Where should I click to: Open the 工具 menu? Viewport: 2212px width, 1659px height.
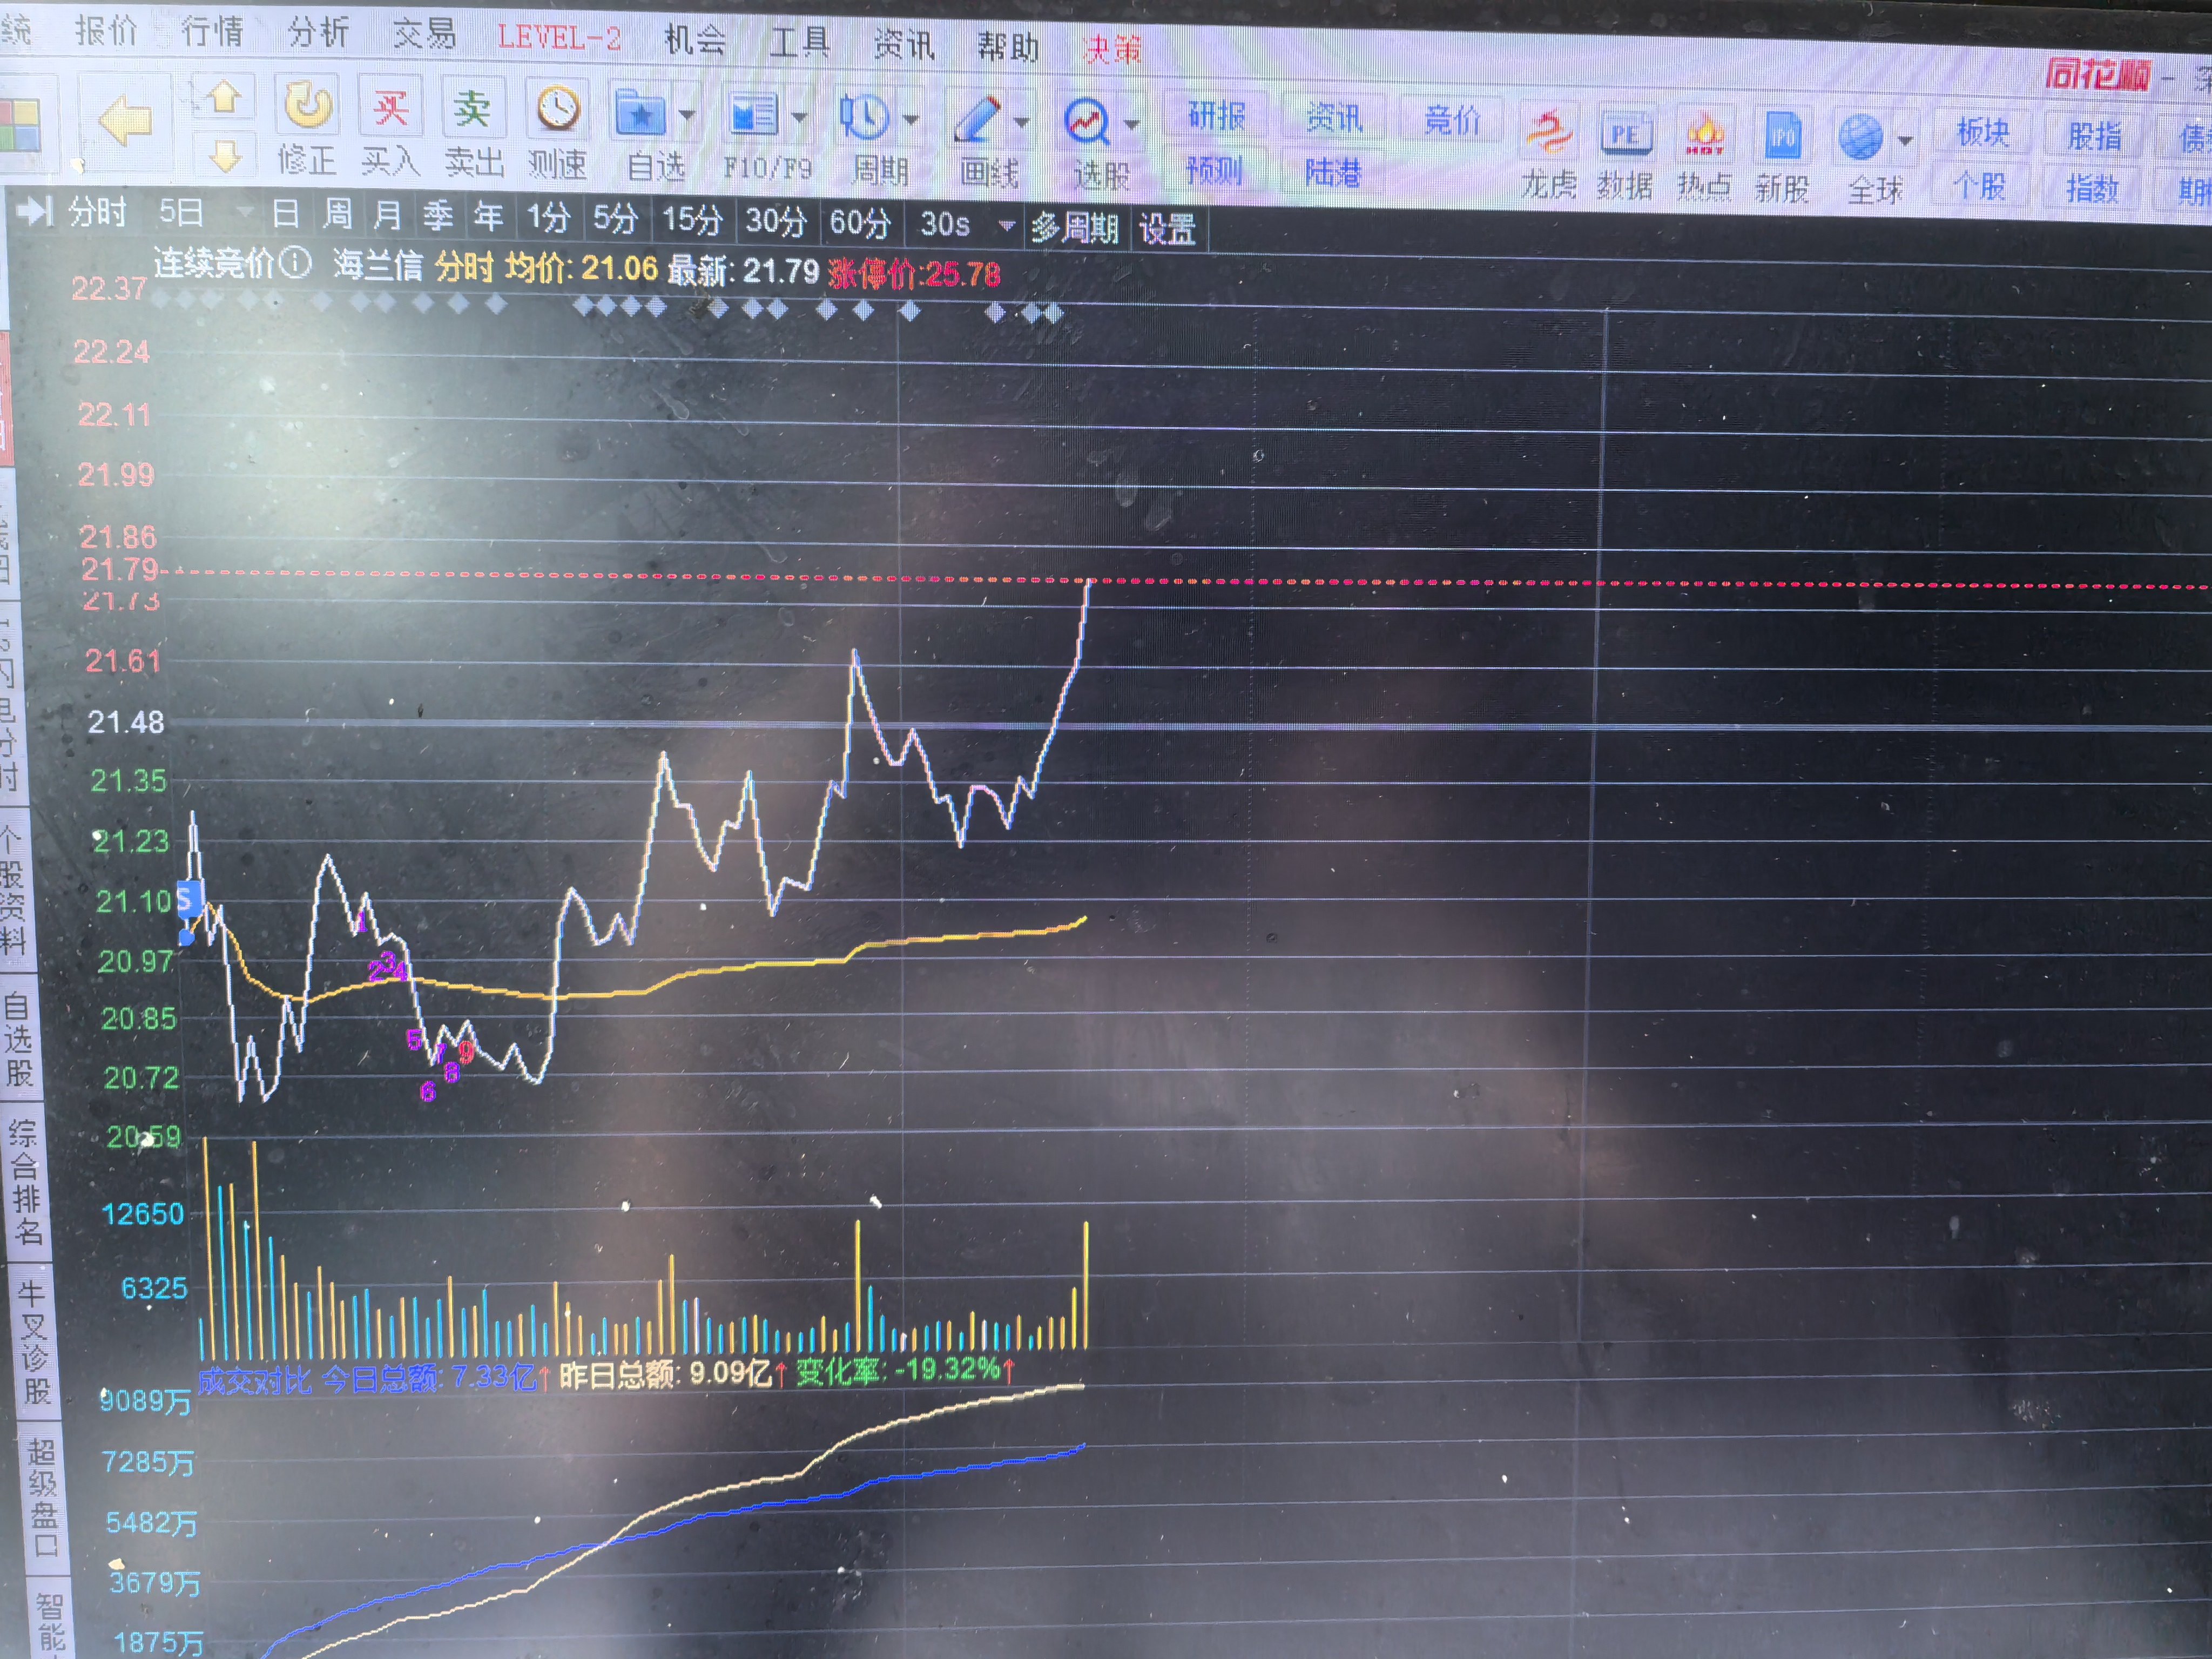click(x=800, y=42)
